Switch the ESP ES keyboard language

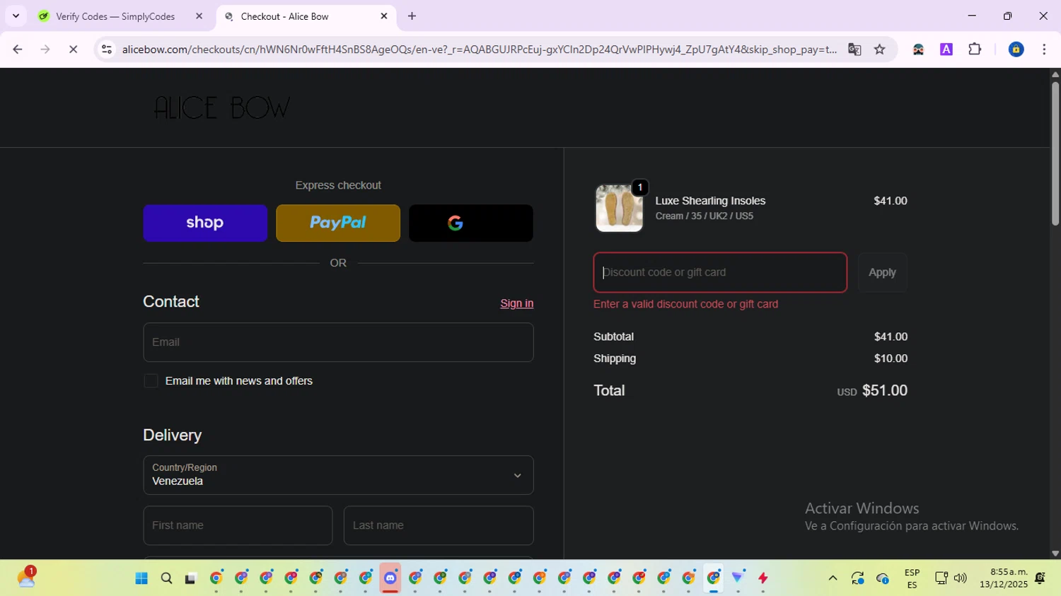coord(912,578)
